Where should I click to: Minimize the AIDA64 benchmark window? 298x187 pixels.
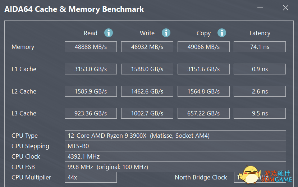pos(260,8)
